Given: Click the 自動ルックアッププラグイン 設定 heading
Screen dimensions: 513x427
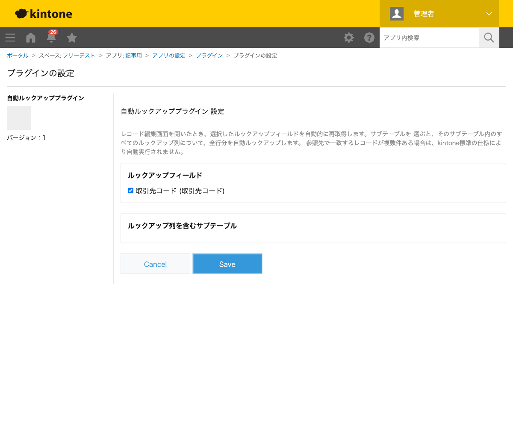Looking at the screenshot, I should (172, 111).
